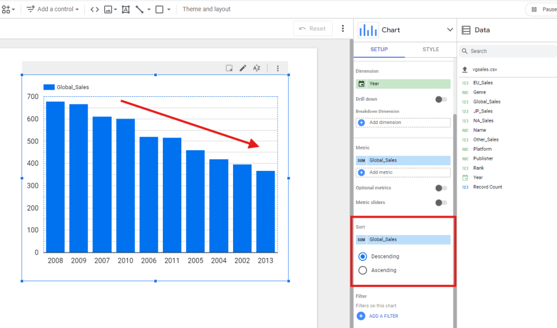Open the Add a control dropdown
Viewport: 557px width, 328px height.
point(53,9)
